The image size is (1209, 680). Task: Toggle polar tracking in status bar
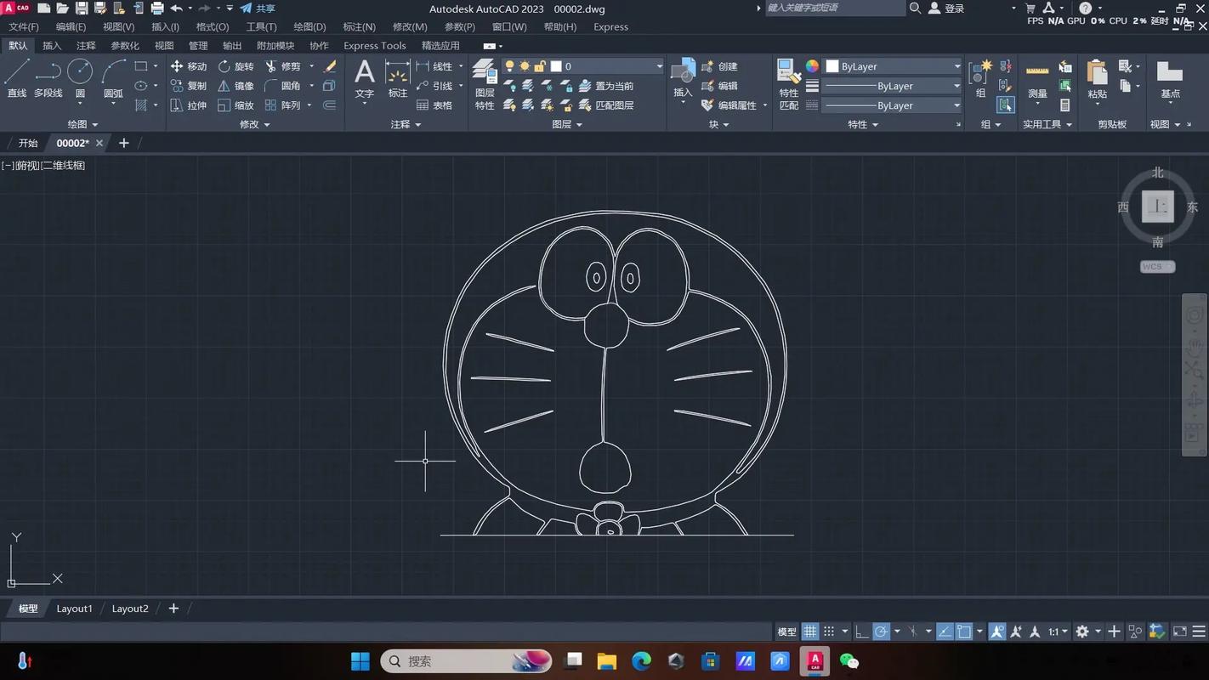(882, 632)
